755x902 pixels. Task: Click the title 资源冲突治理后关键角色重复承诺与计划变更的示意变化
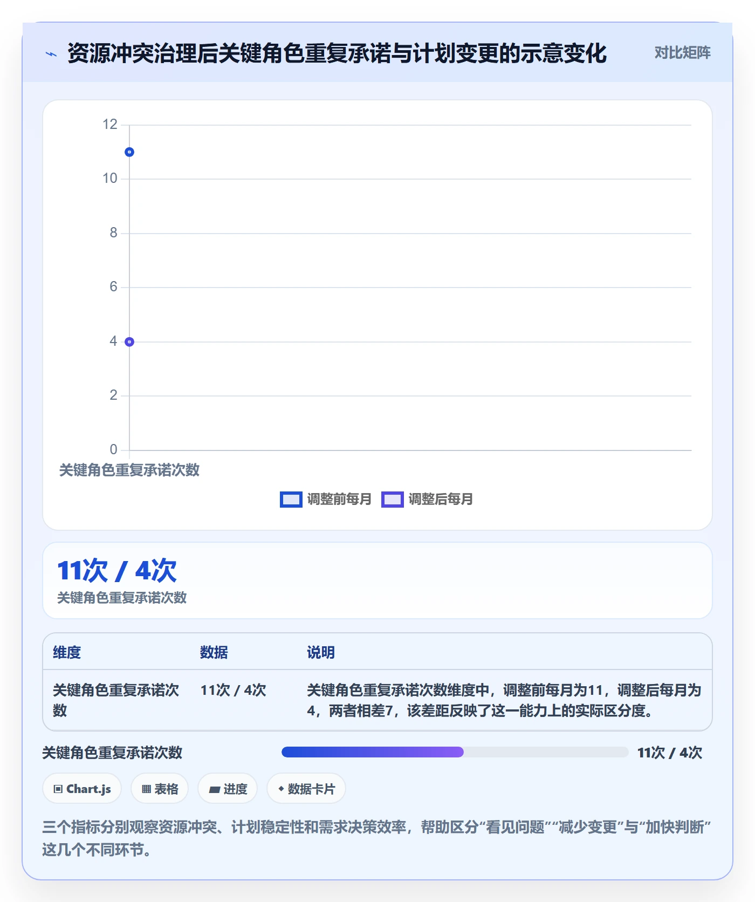point(337,53)
